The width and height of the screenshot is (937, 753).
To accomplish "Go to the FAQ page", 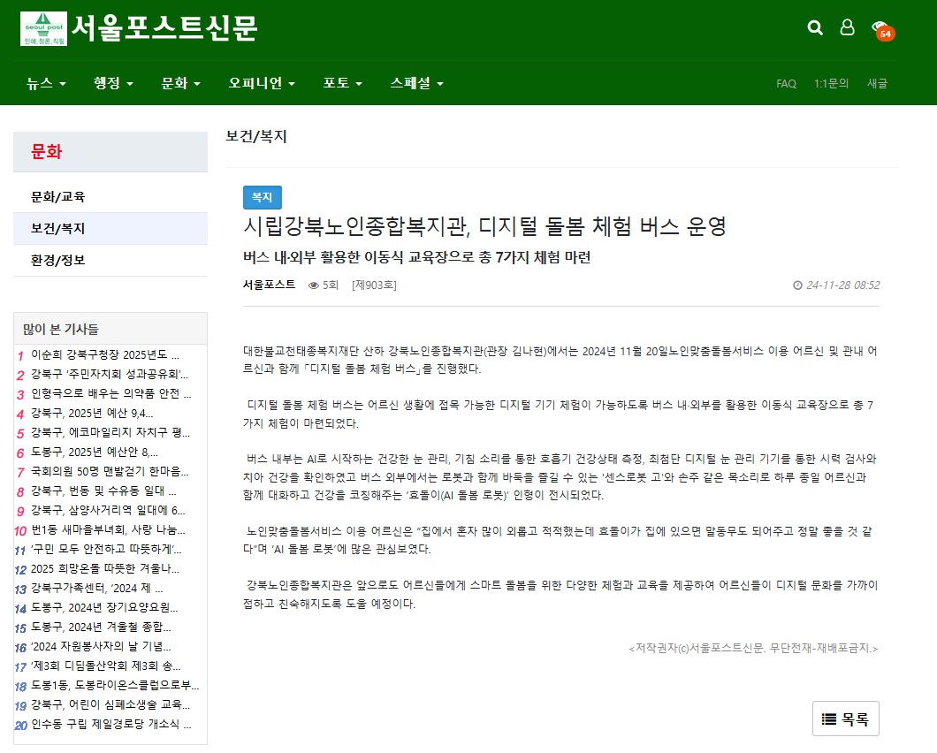I will pyautogui.click(x=786, y=84).
